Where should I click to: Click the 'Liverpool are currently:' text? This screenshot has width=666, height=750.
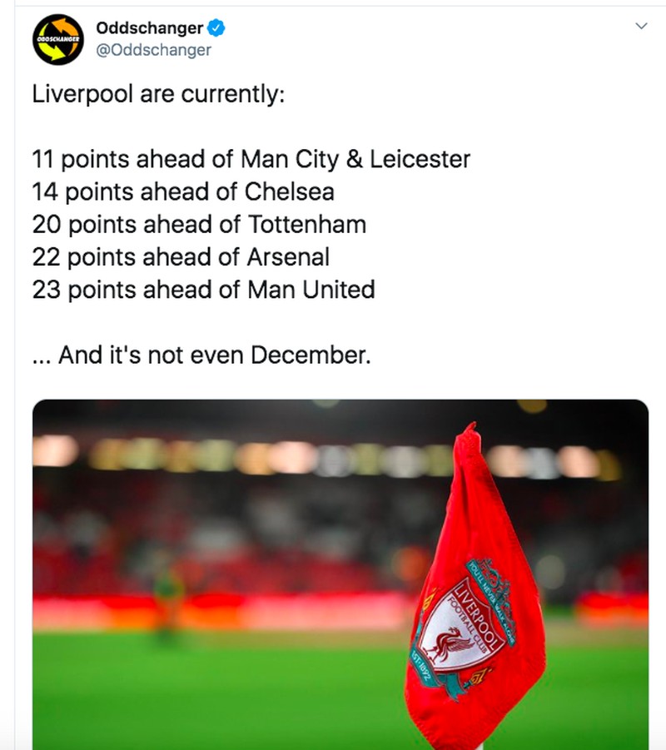click(x=158, y=94)
